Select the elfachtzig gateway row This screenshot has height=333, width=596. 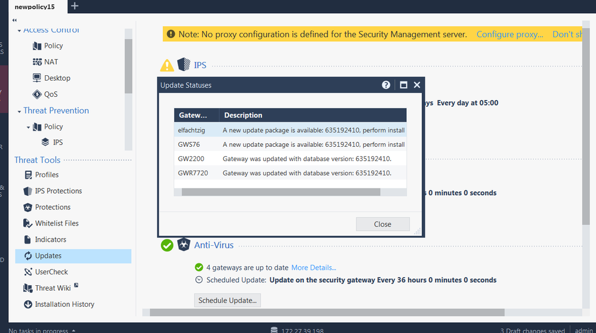tap(291, 130)
